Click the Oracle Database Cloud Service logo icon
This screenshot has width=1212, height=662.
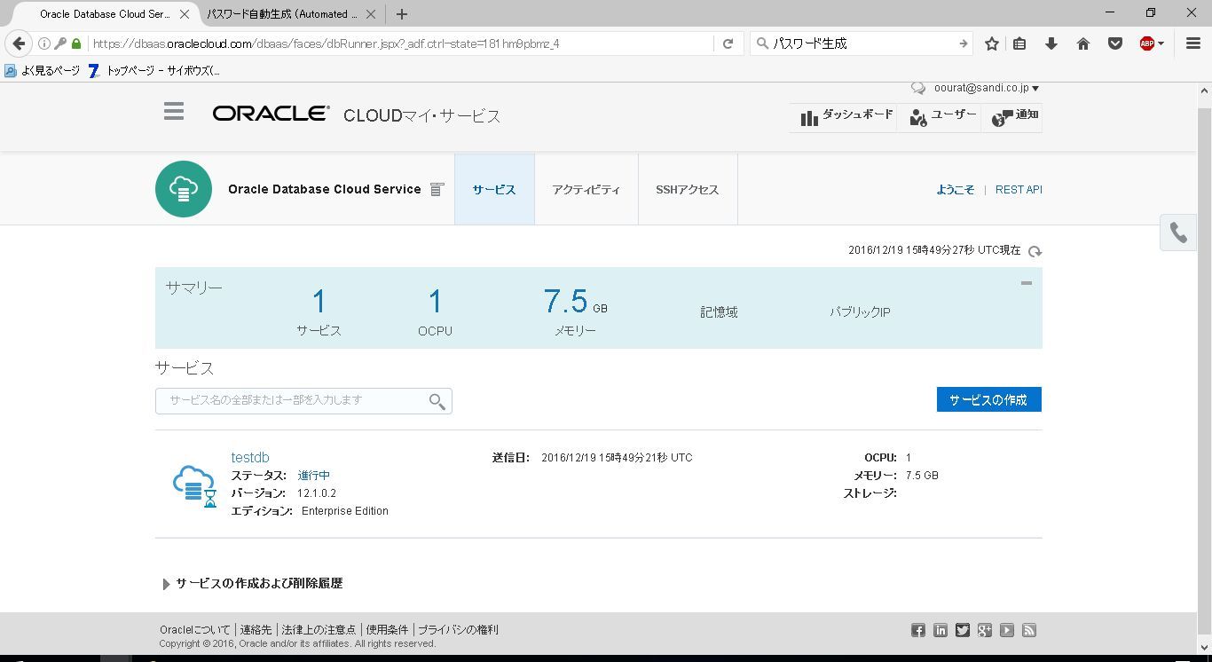tap(184, 189)
